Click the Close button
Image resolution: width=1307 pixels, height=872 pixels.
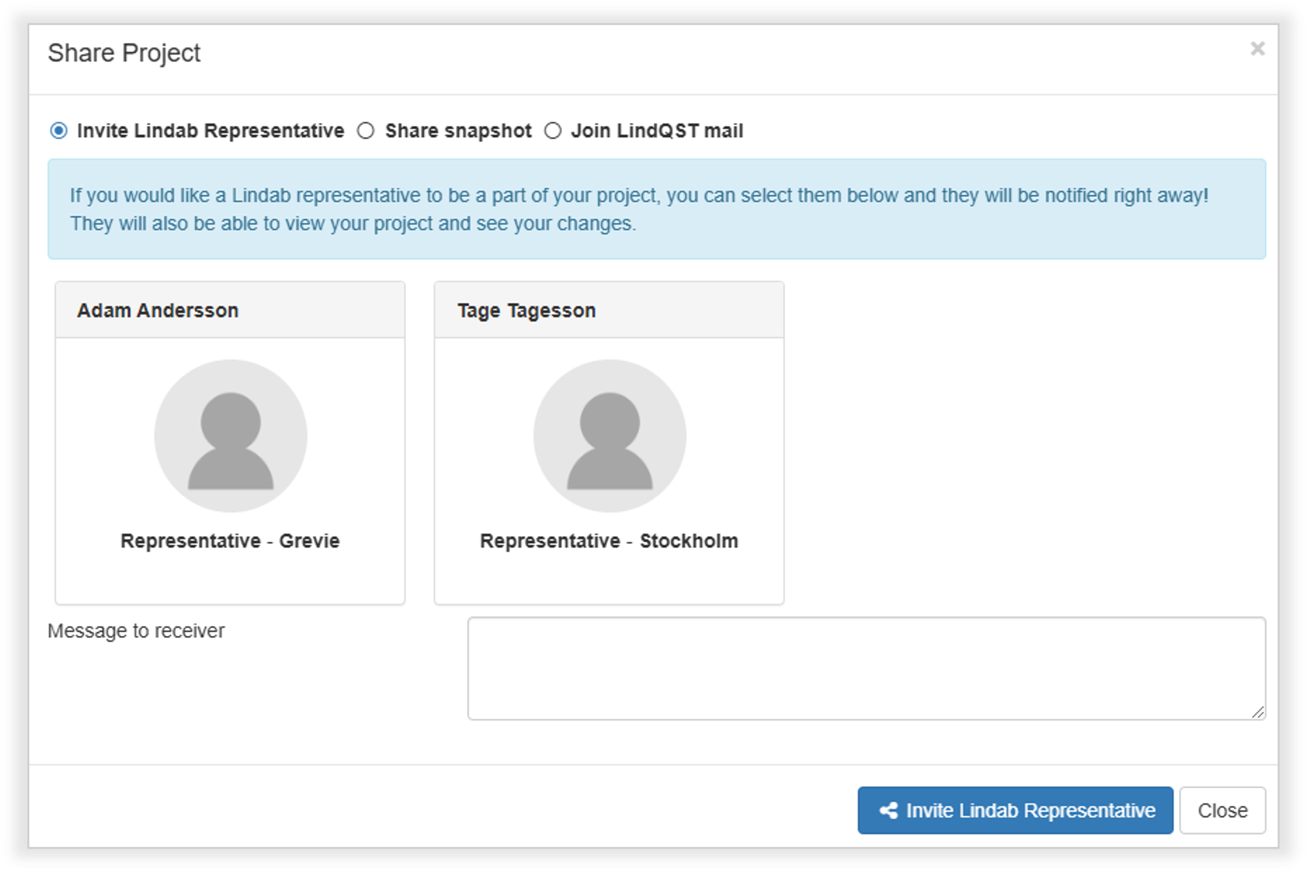coord(1222,811)
